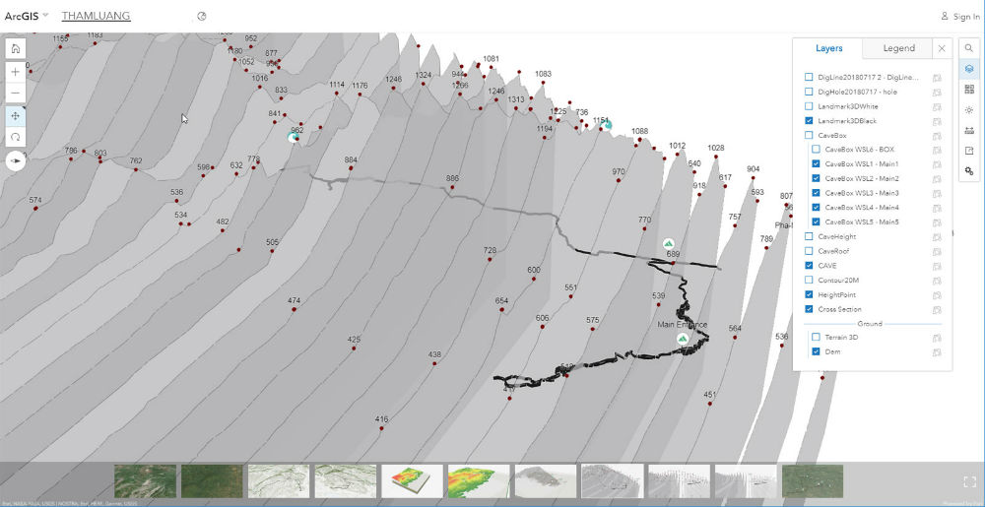Screen dimensions: 985x507
Task: Toggle the Terrain 3D ground layer checkbox
Action: 816,337
